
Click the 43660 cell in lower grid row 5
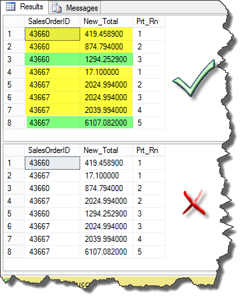pos(52,214)
